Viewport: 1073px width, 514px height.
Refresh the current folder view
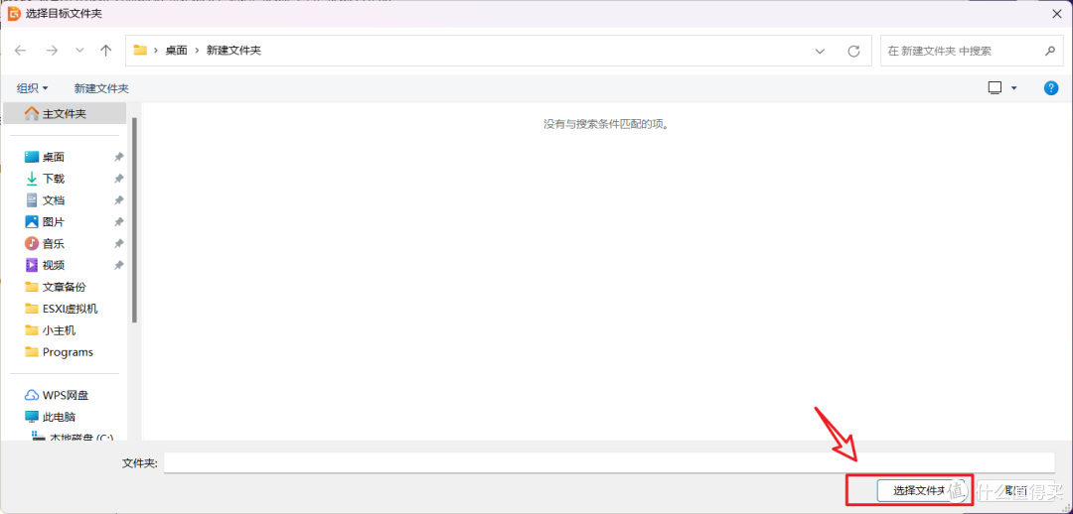point(853,52)
